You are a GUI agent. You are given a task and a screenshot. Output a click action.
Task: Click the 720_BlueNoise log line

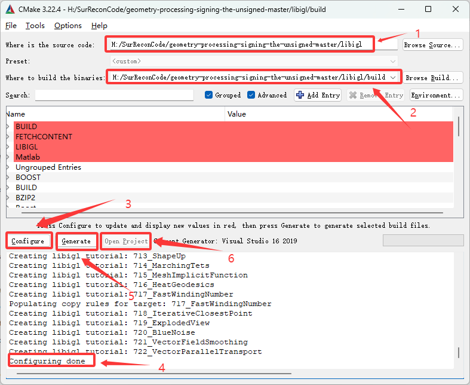point(102,333)
